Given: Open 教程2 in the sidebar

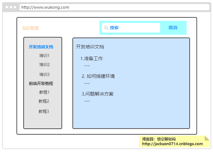Looking at the screenshot, I should pos(44,101).
